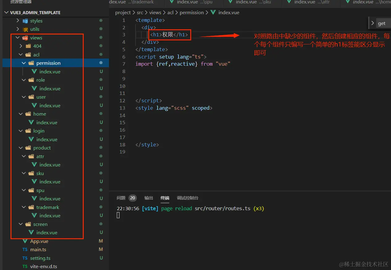Click the utils folder icon

25,29
